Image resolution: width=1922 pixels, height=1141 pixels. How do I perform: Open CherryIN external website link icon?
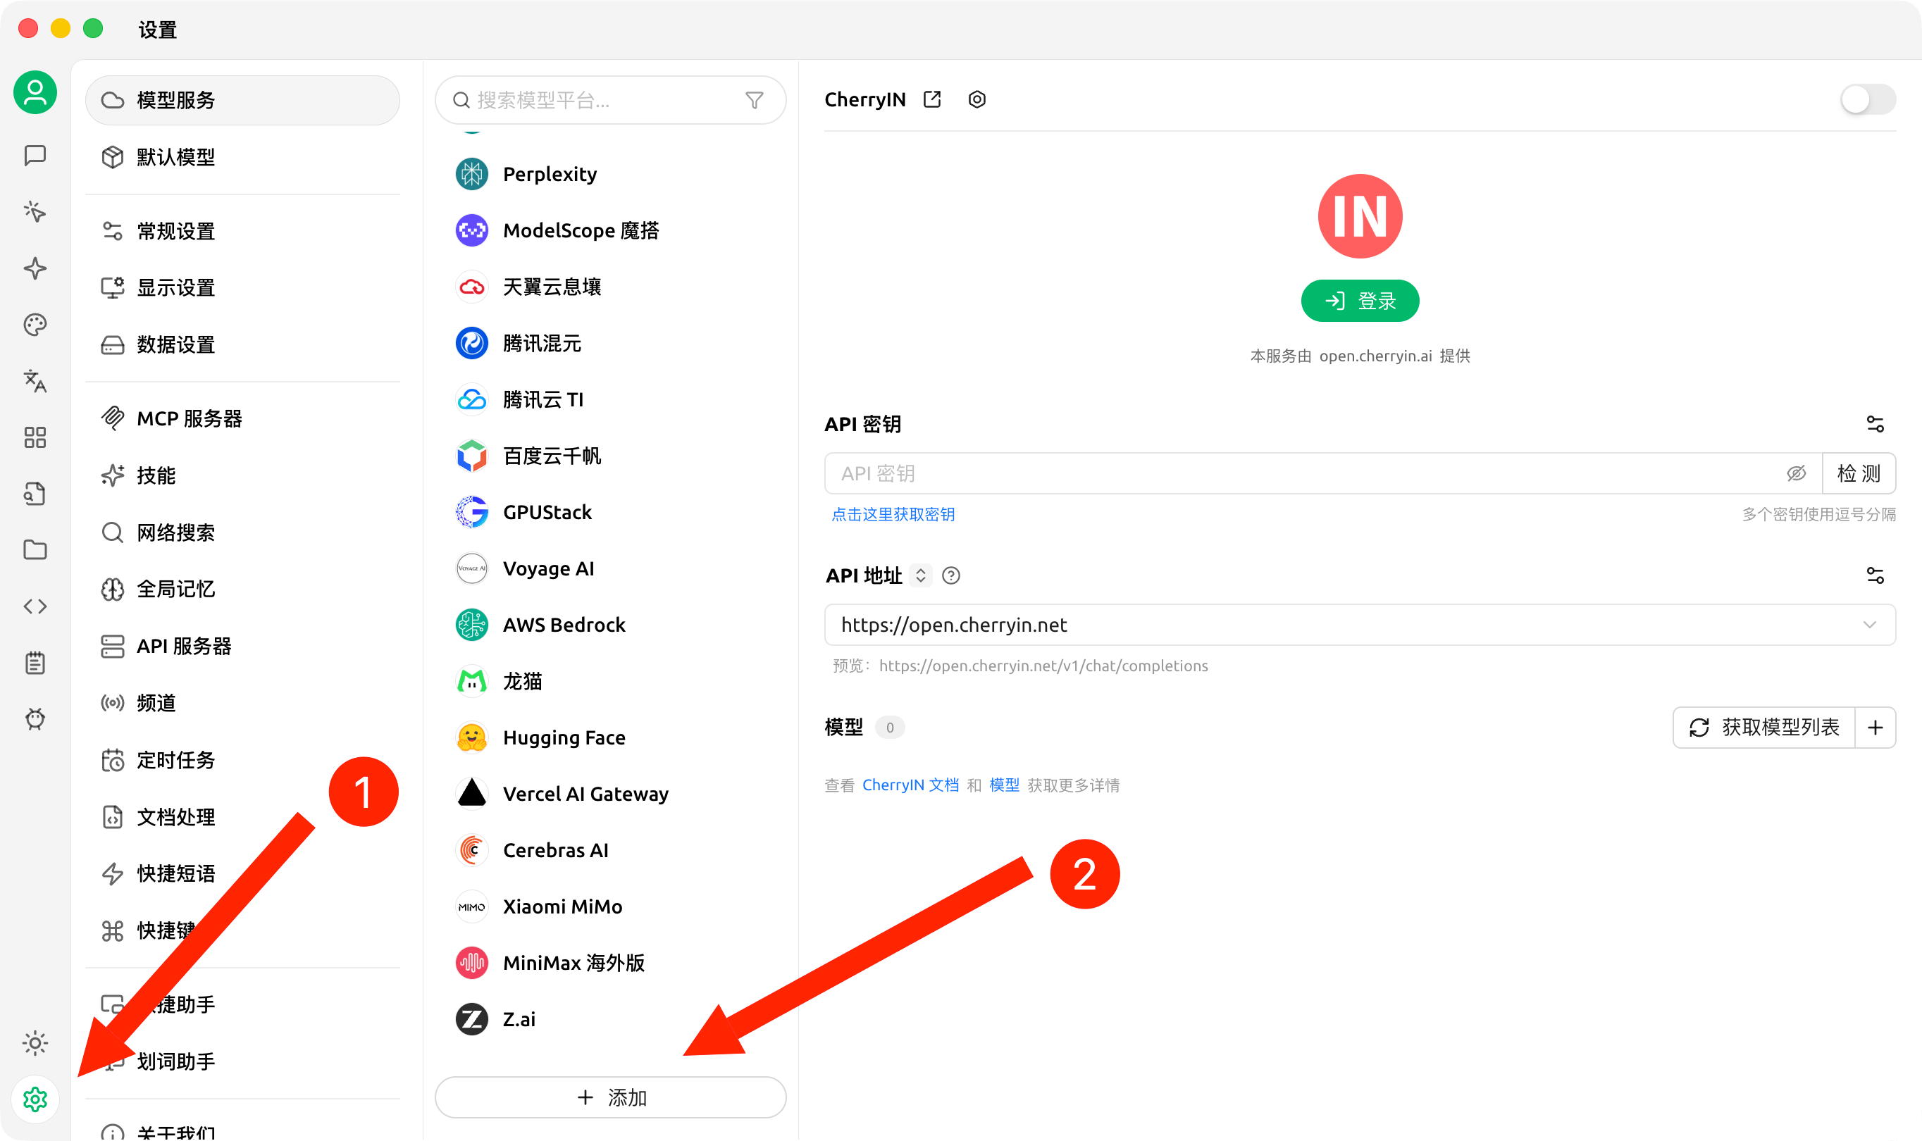(x=932, y=99)
